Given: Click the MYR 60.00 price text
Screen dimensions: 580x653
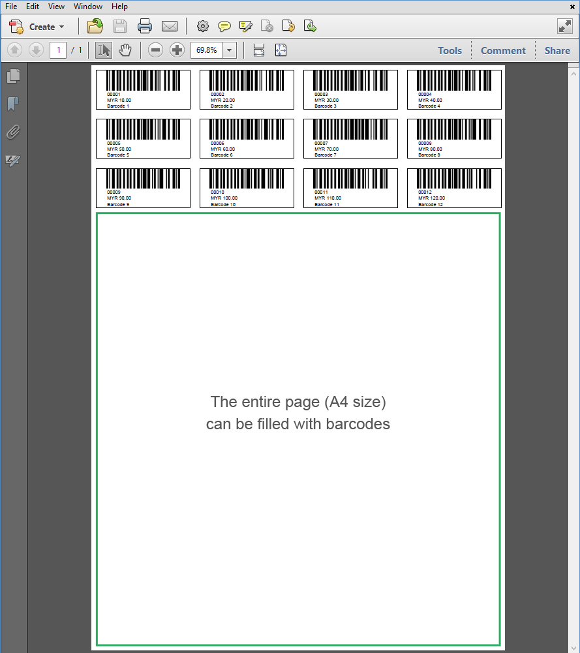Looking at the screenshot, I should tap(222, 149).
